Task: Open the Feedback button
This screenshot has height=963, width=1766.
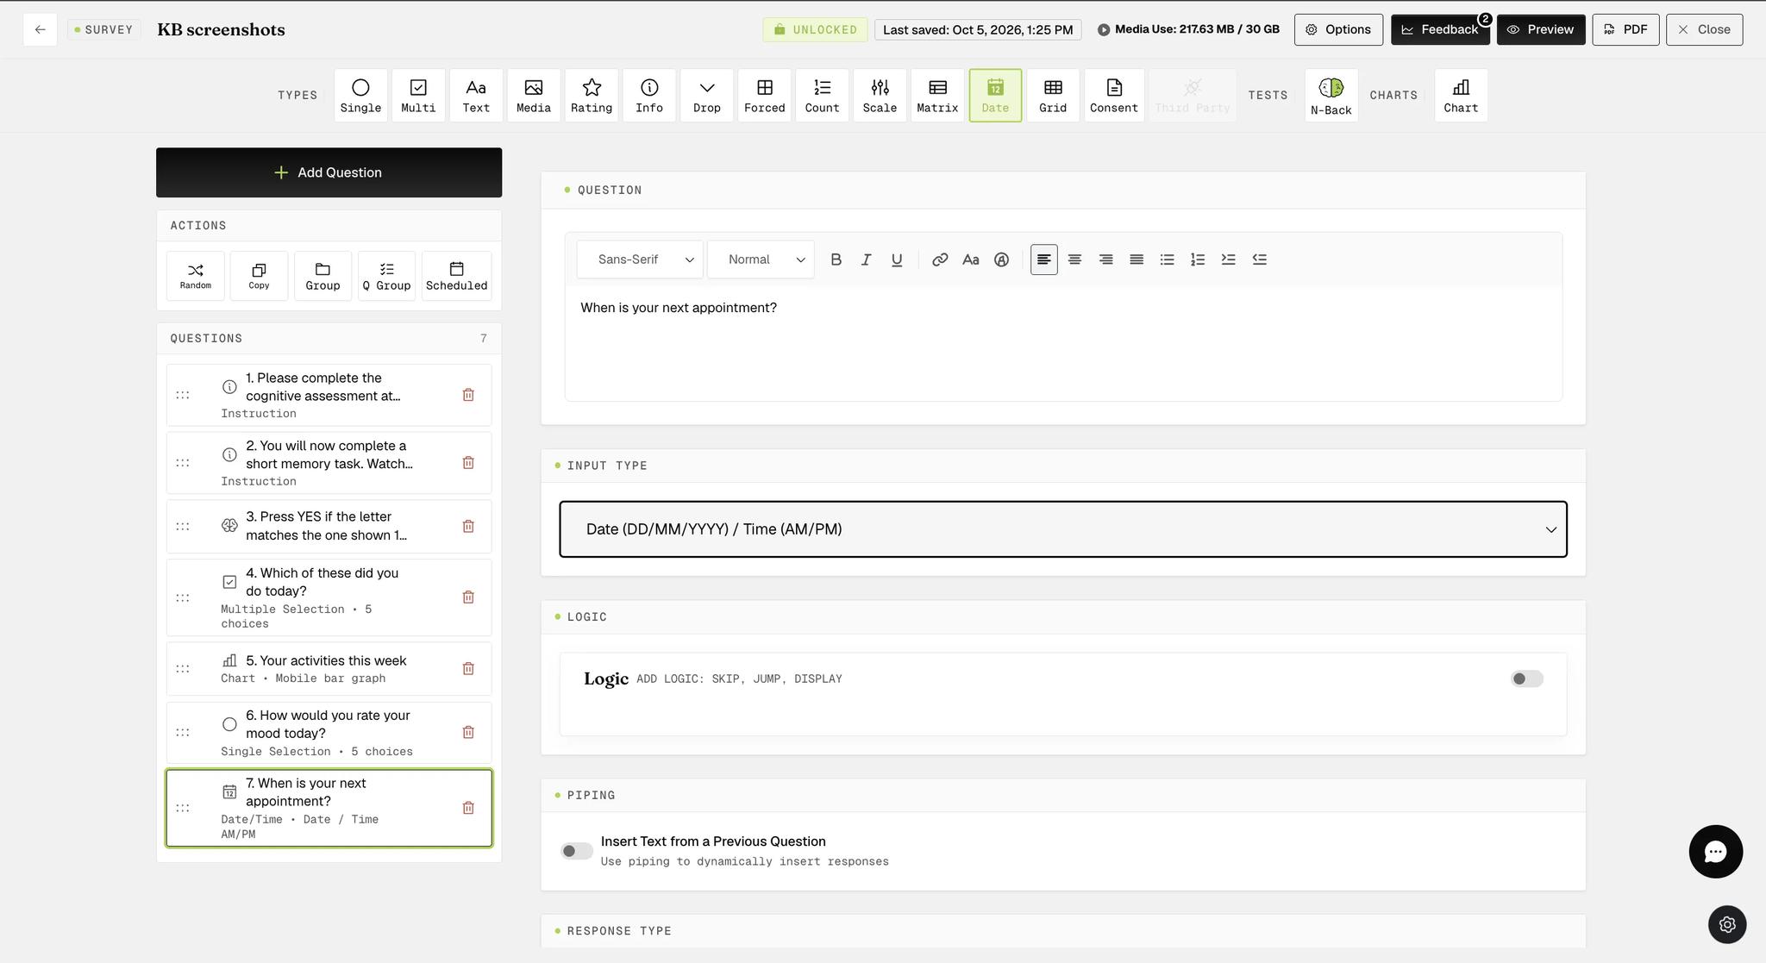Action: 1440,29
